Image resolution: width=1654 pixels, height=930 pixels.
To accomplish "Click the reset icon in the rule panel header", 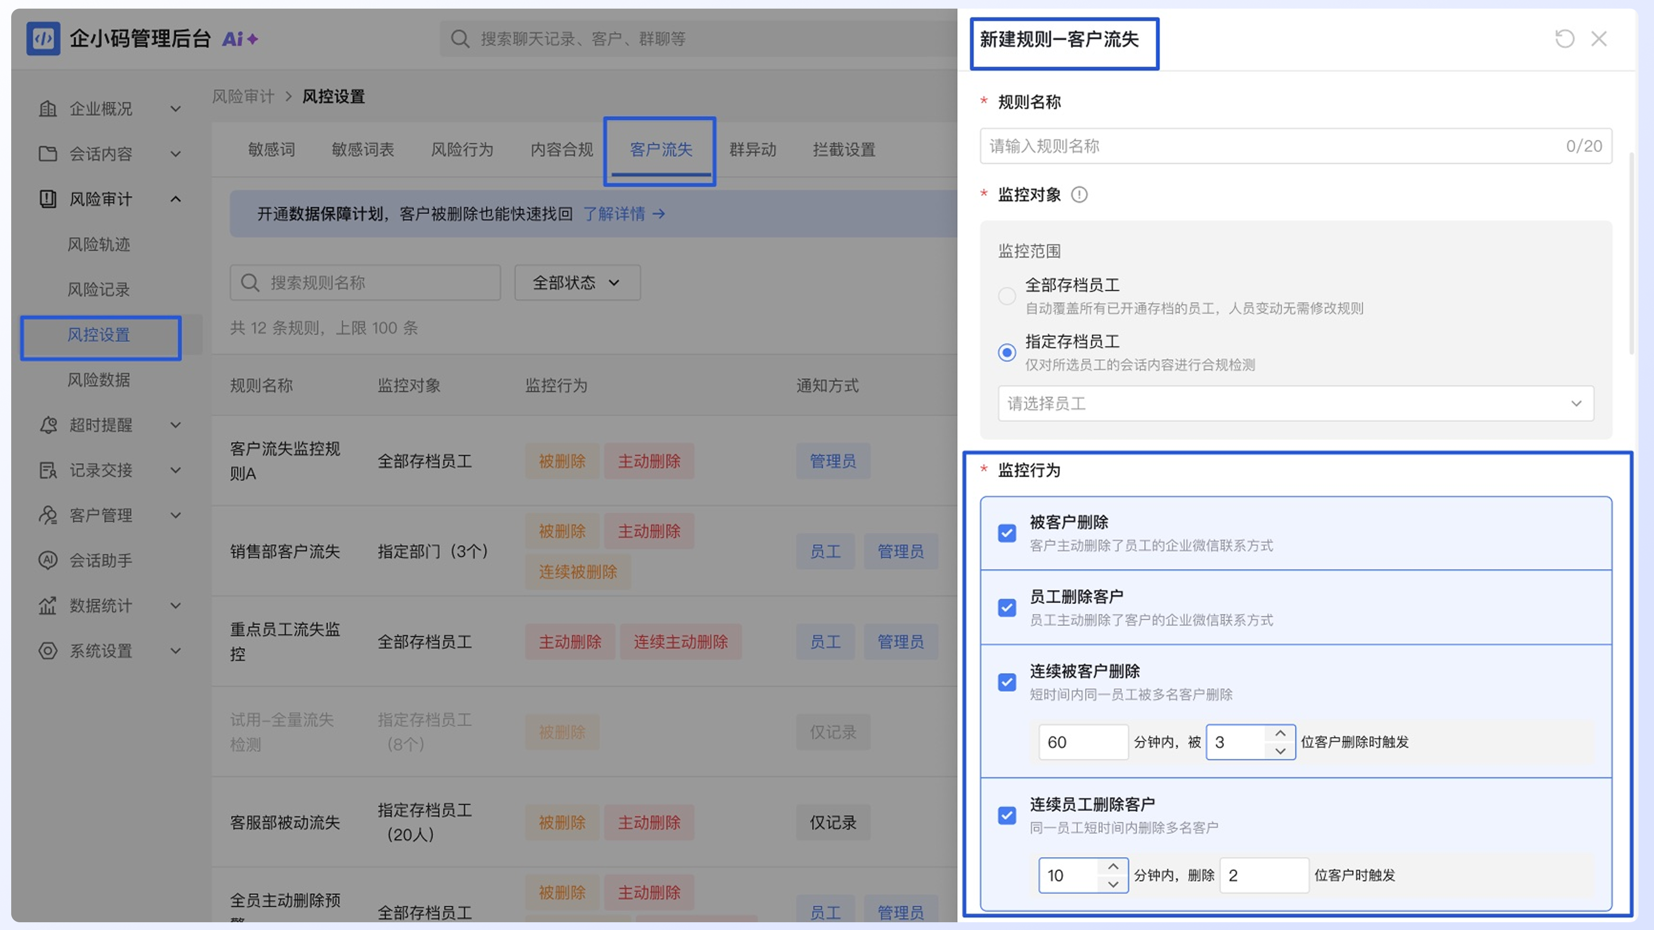I will (1565, 39).
